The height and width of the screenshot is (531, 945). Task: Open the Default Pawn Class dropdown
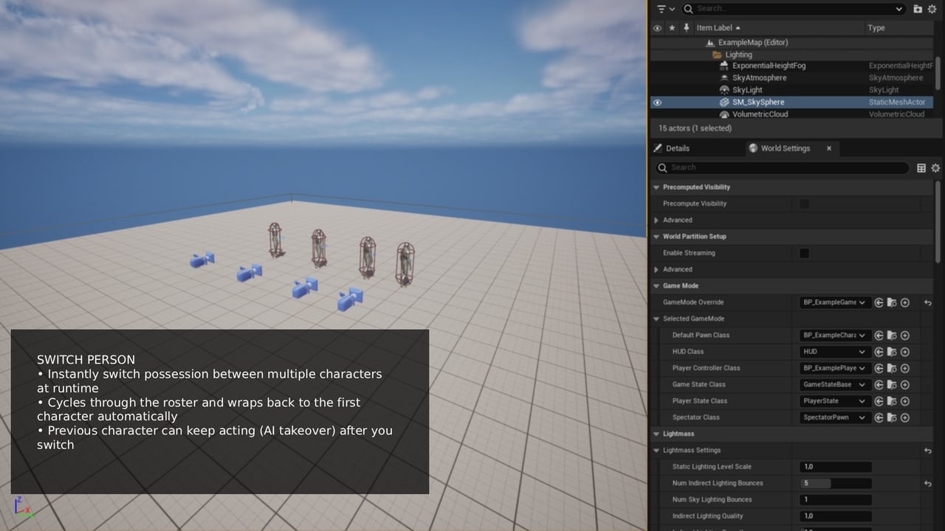pos(836,336)
